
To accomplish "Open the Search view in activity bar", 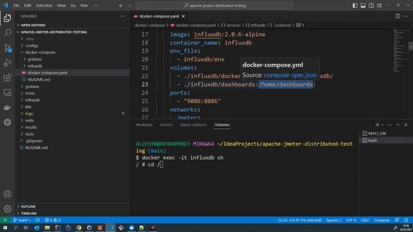I will [x=7, y=33].
